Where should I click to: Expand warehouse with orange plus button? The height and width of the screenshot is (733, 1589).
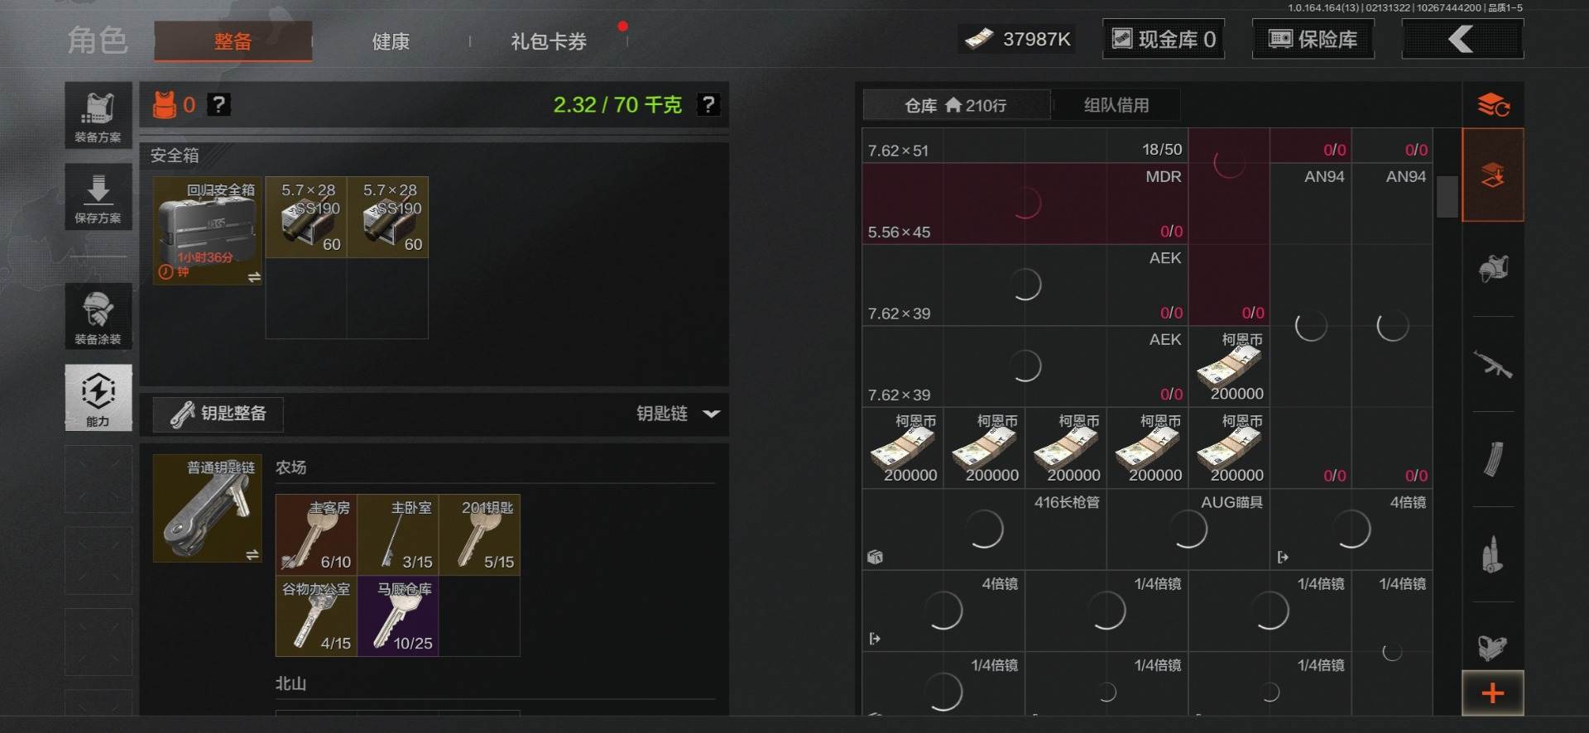point(1493,693)
